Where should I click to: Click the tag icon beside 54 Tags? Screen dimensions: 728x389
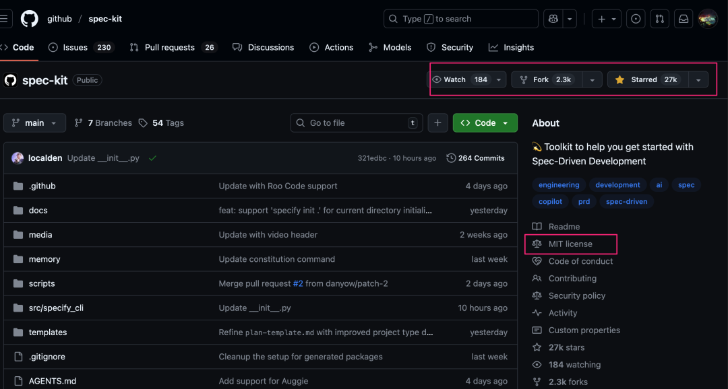pos(143,123)
